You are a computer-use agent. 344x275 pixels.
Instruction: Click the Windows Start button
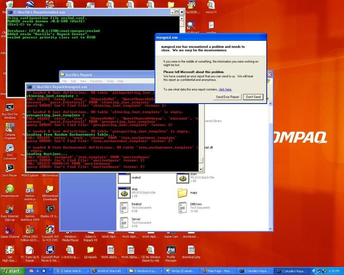pos(13,271)
